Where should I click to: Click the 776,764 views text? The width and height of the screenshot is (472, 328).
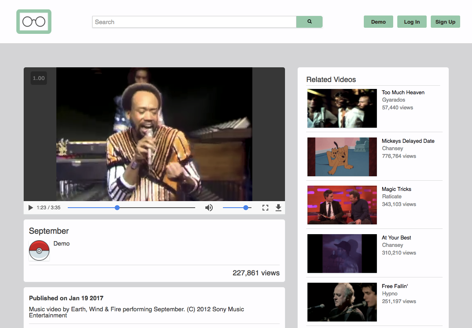pyautogui.click(x=399, y=156)
